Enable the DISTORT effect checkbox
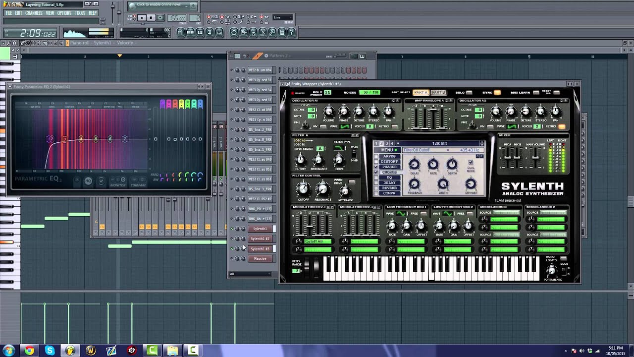The width and height of the screenshot is (634, 357). click(x=376, y=162)
